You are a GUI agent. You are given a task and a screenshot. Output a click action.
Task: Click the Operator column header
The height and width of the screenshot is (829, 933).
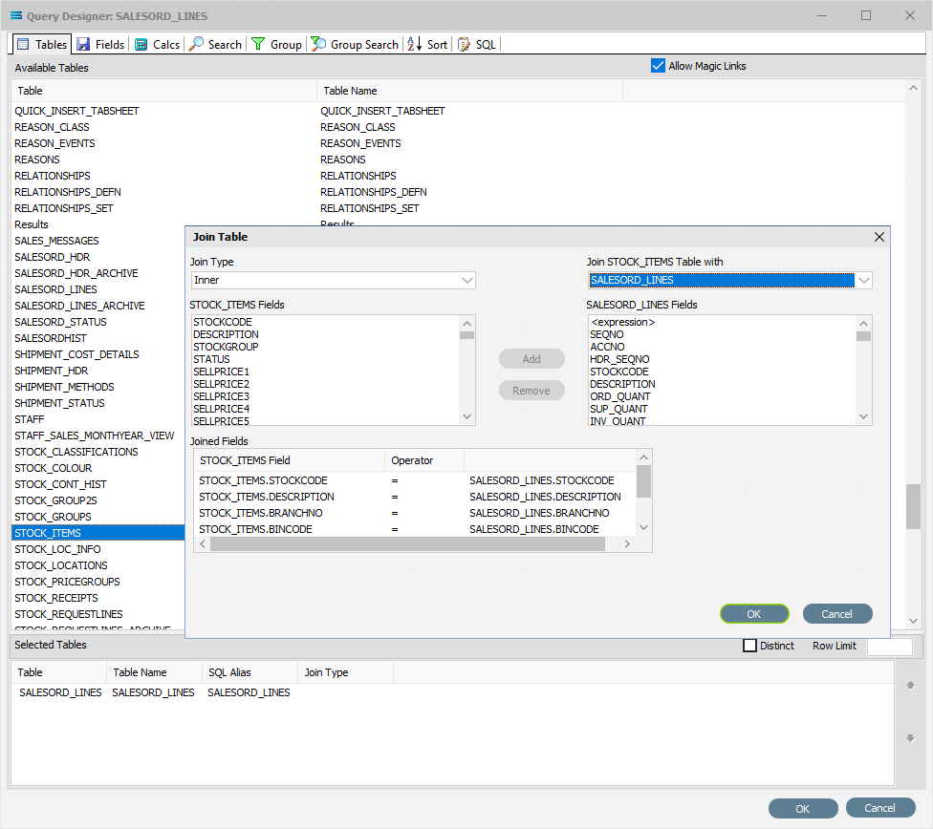pos(424,460)
